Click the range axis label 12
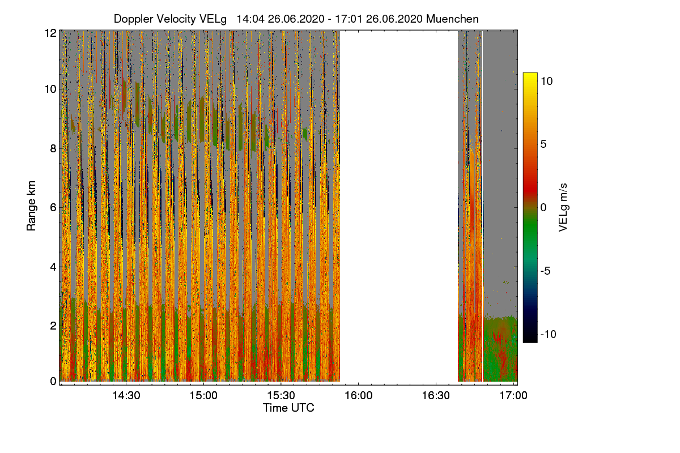This screenshot has height=453, width=680. [50, 33]
